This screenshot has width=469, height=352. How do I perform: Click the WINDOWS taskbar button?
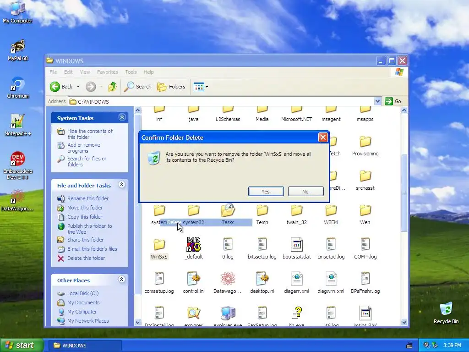pos(85,346)
